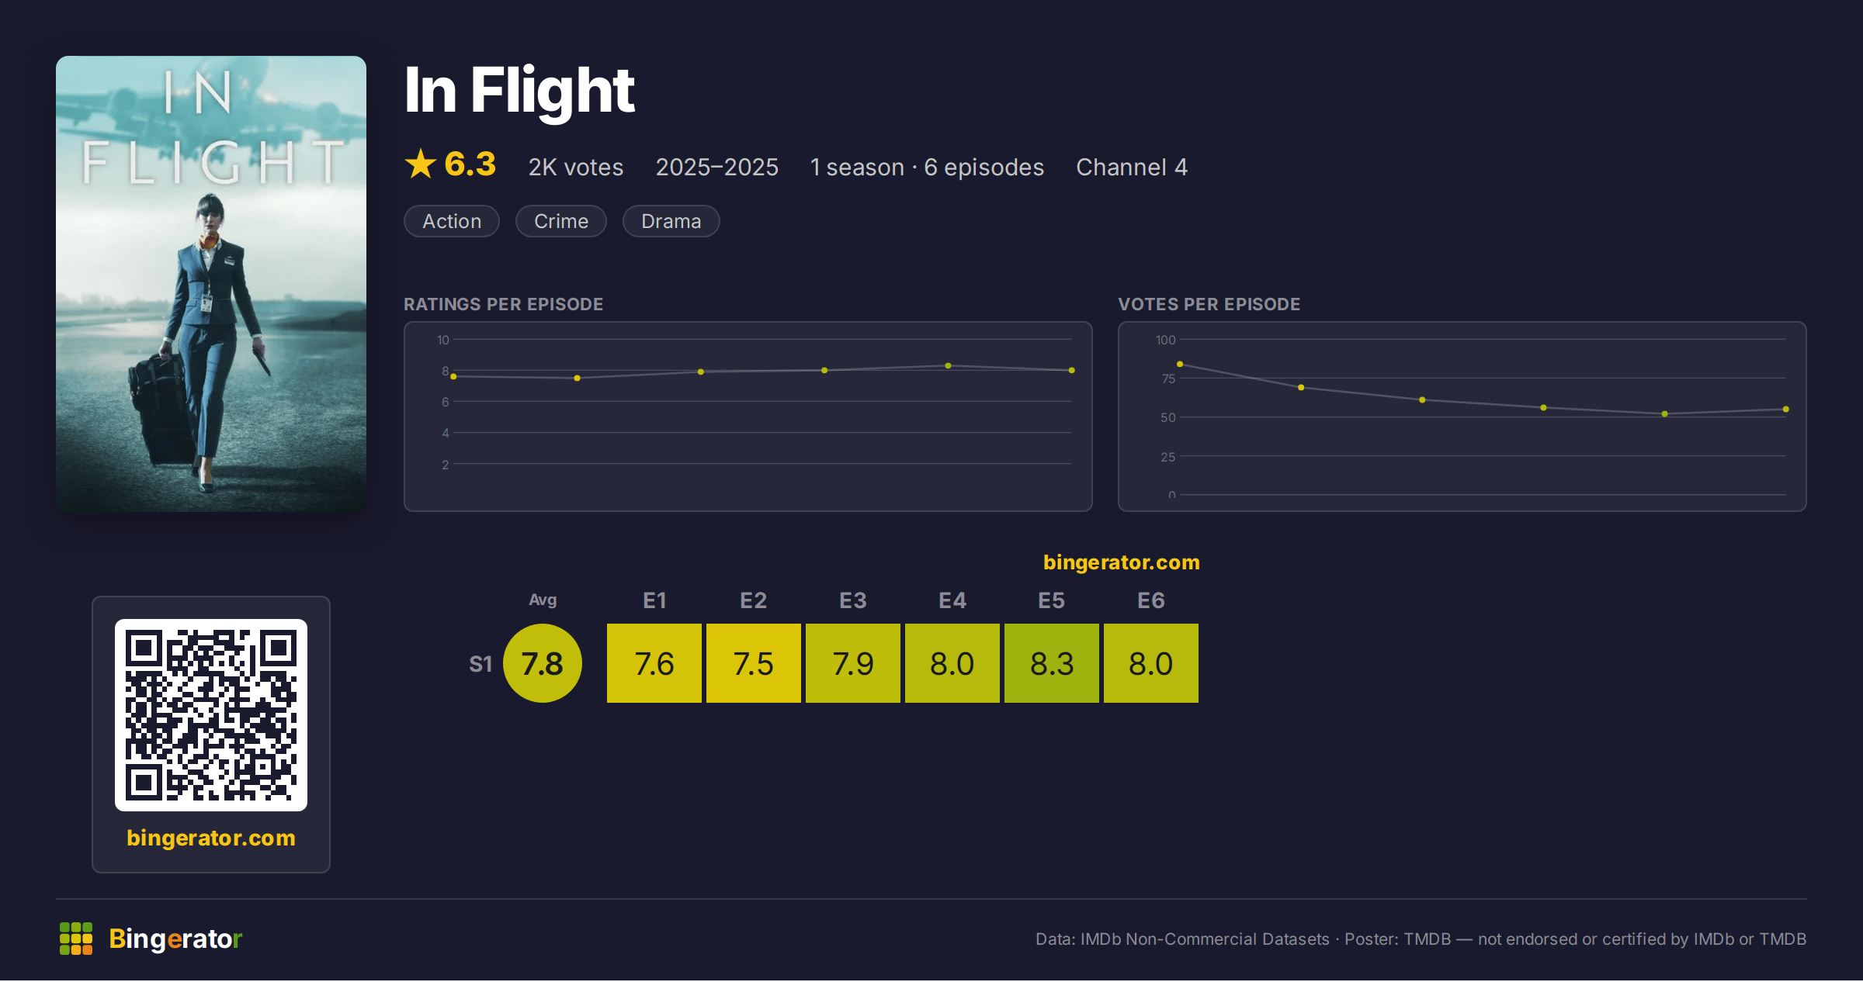Click the E4 rating tile 8.0
The image size is (1863, 982).
[952, 663]
